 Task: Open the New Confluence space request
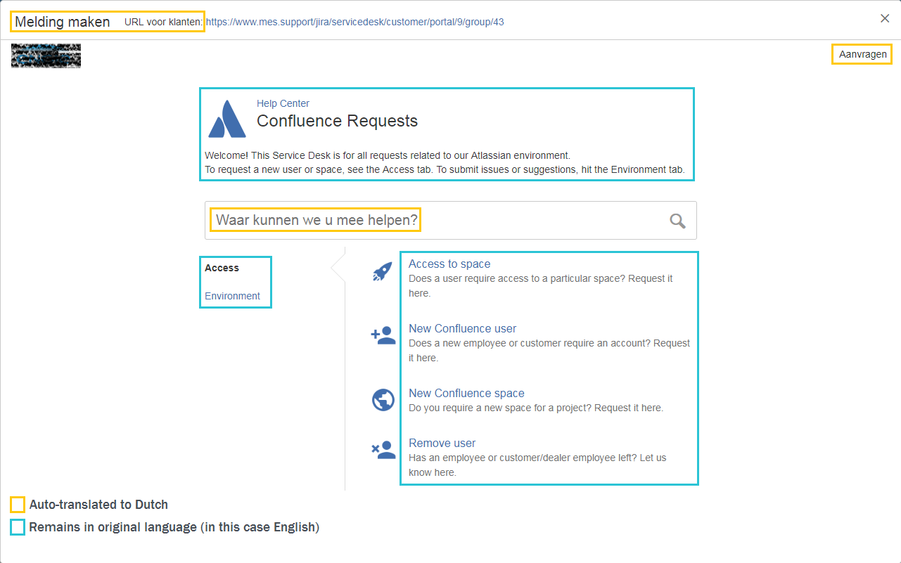[466, 393]
